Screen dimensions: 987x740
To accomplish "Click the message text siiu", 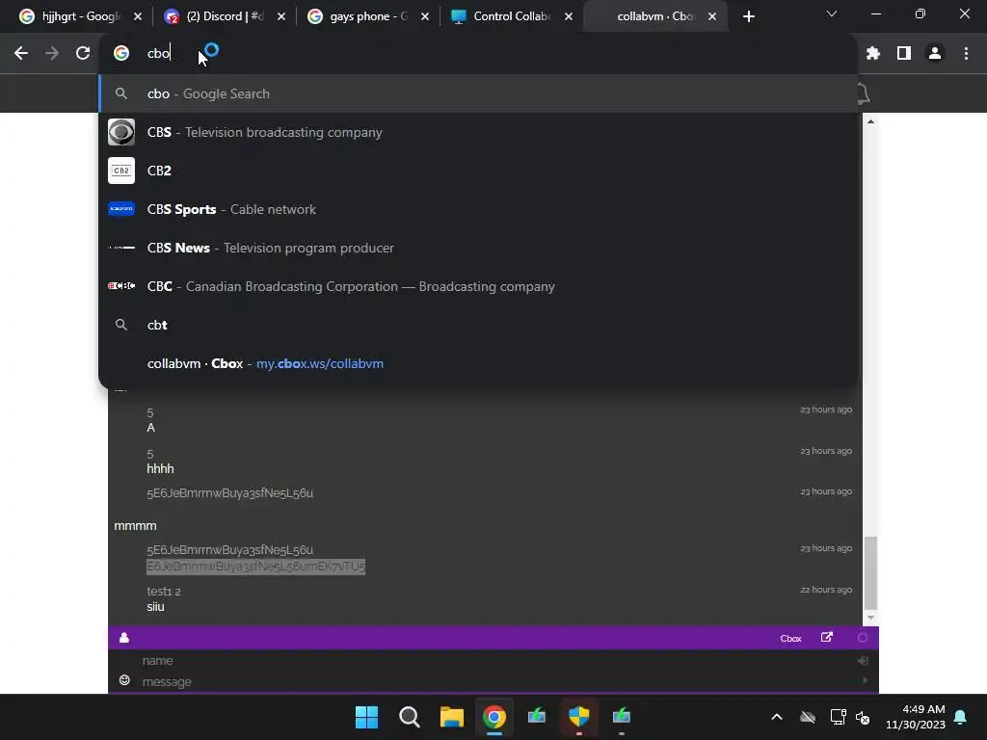I will (x=155, y=607).
